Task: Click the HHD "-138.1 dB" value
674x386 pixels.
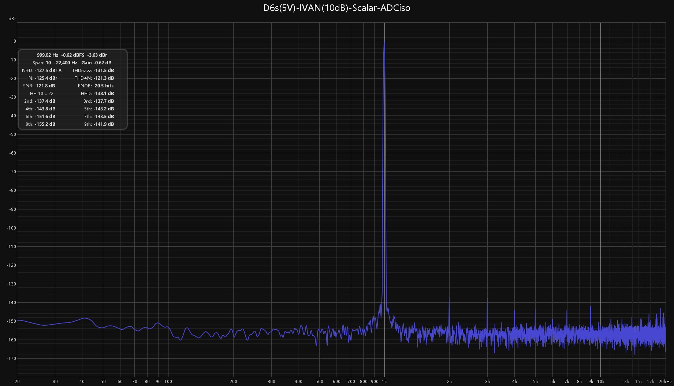Action: pos(104,93)
